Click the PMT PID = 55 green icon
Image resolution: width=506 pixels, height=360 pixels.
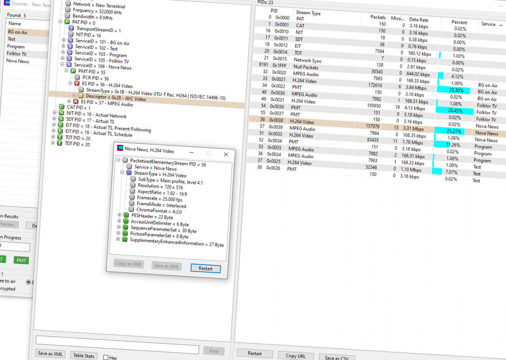click(73, 71)
